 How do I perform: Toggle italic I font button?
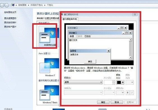132,92
